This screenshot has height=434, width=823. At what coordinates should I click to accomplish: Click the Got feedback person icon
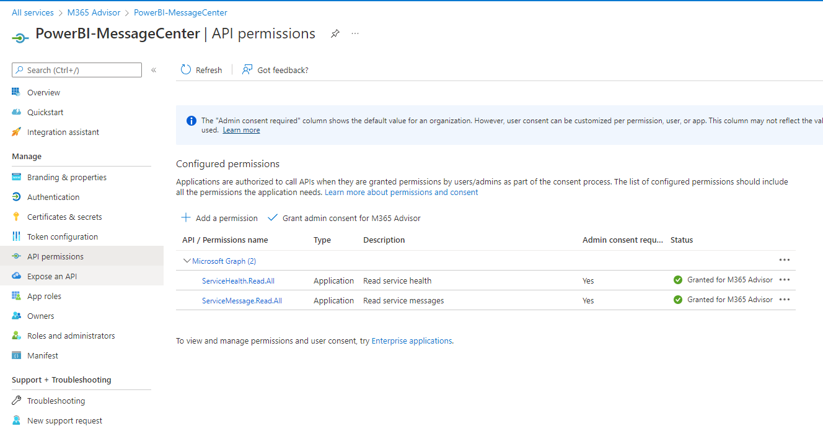[247, 70]
